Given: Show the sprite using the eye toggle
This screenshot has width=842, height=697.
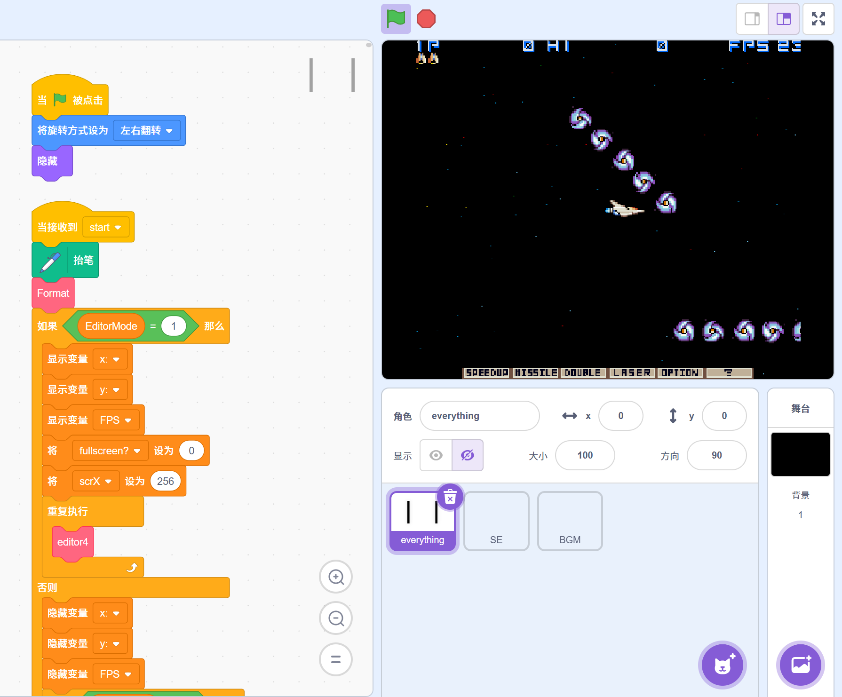Looking at the screenshot, I should pyautogui.click(x=436, y=455).
